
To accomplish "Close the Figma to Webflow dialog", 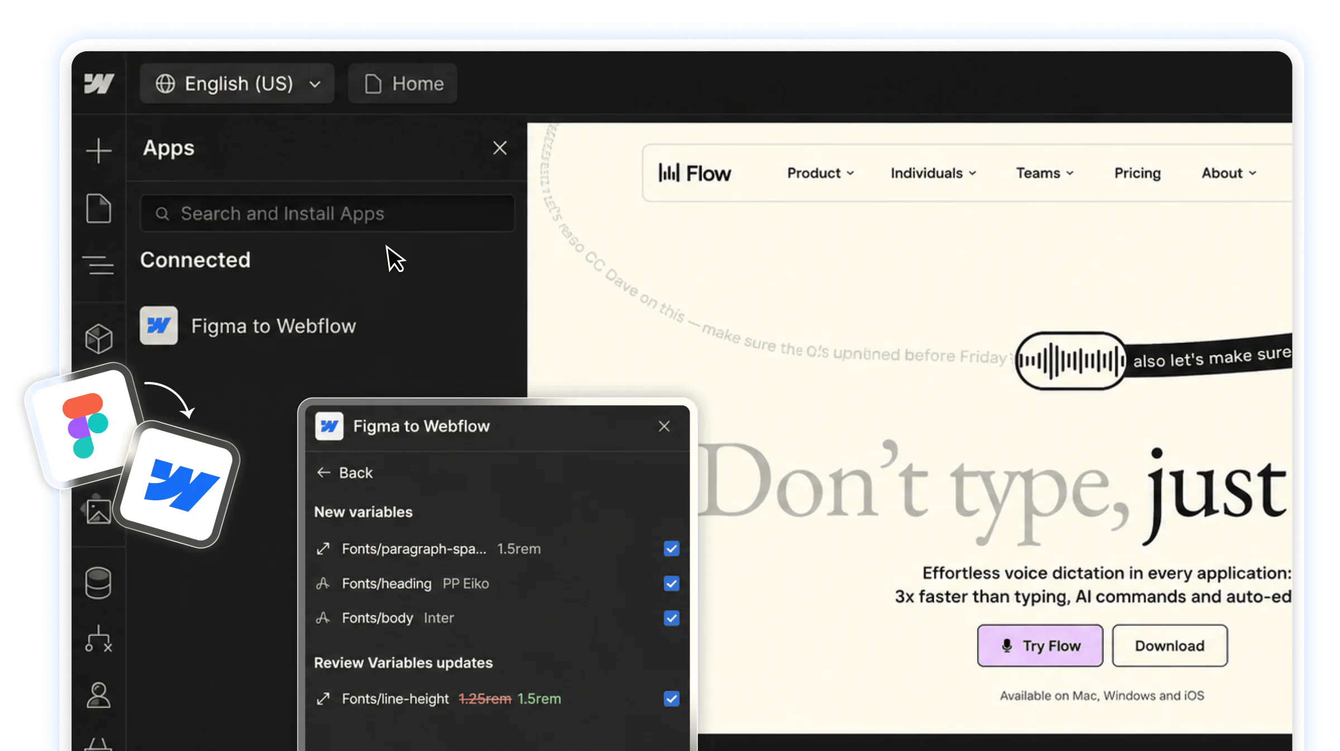I will click(664, 427).
